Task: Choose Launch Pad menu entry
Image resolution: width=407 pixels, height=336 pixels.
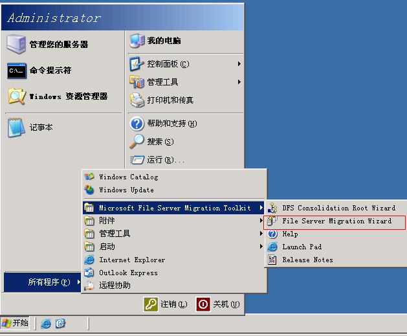Action: [336, 247]
